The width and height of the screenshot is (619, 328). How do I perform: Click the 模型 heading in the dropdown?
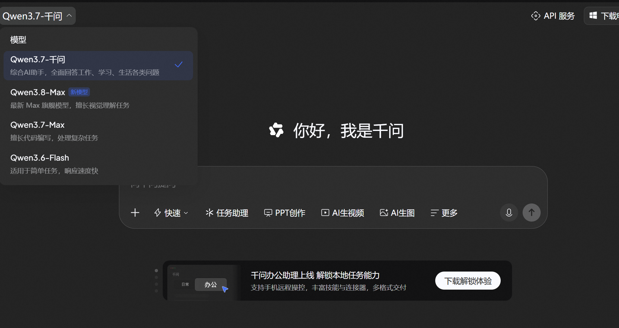click(x=18, y=40)
